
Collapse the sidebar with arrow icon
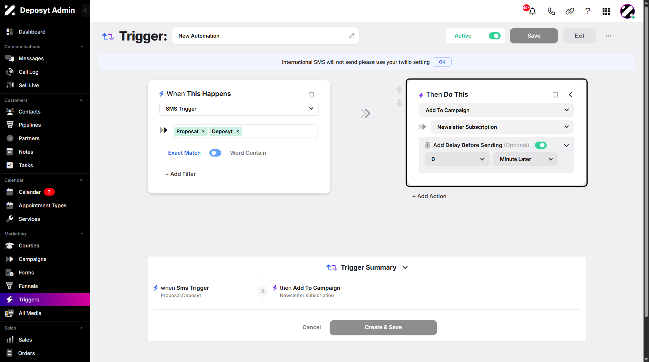pos(86,10)
